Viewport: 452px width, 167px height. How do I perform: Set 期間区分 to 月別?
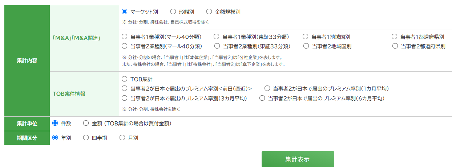tap(122, 138)
